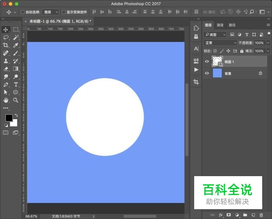Select the Zoom magnifier tool
Image resolution: width=272 pixels, height=219 pixels.
pos(16,100)
